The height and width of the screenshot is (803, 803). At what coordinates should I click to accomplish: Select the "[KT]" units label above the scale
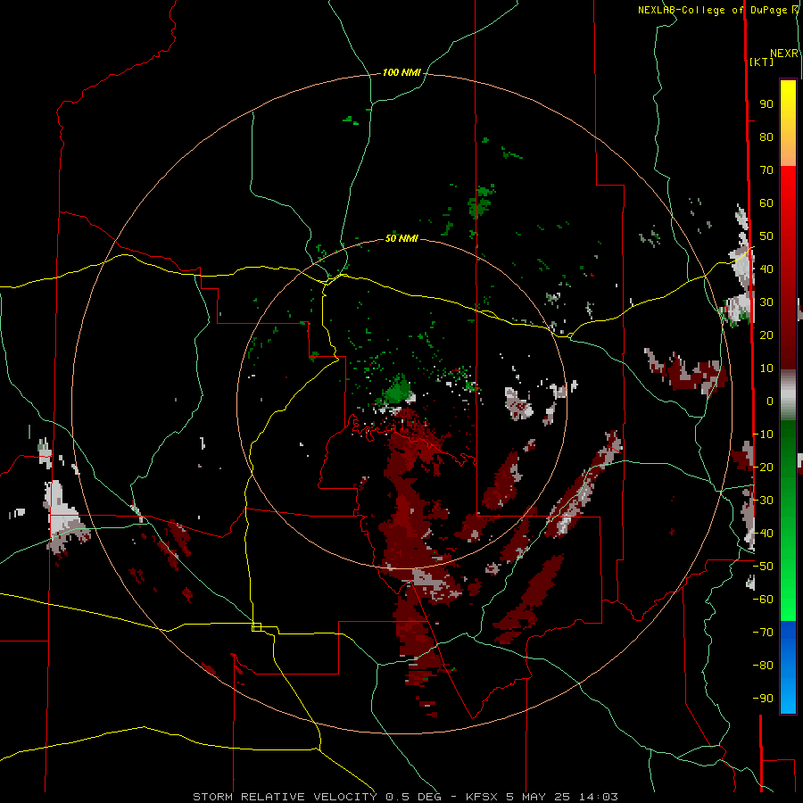click(762, 62)
